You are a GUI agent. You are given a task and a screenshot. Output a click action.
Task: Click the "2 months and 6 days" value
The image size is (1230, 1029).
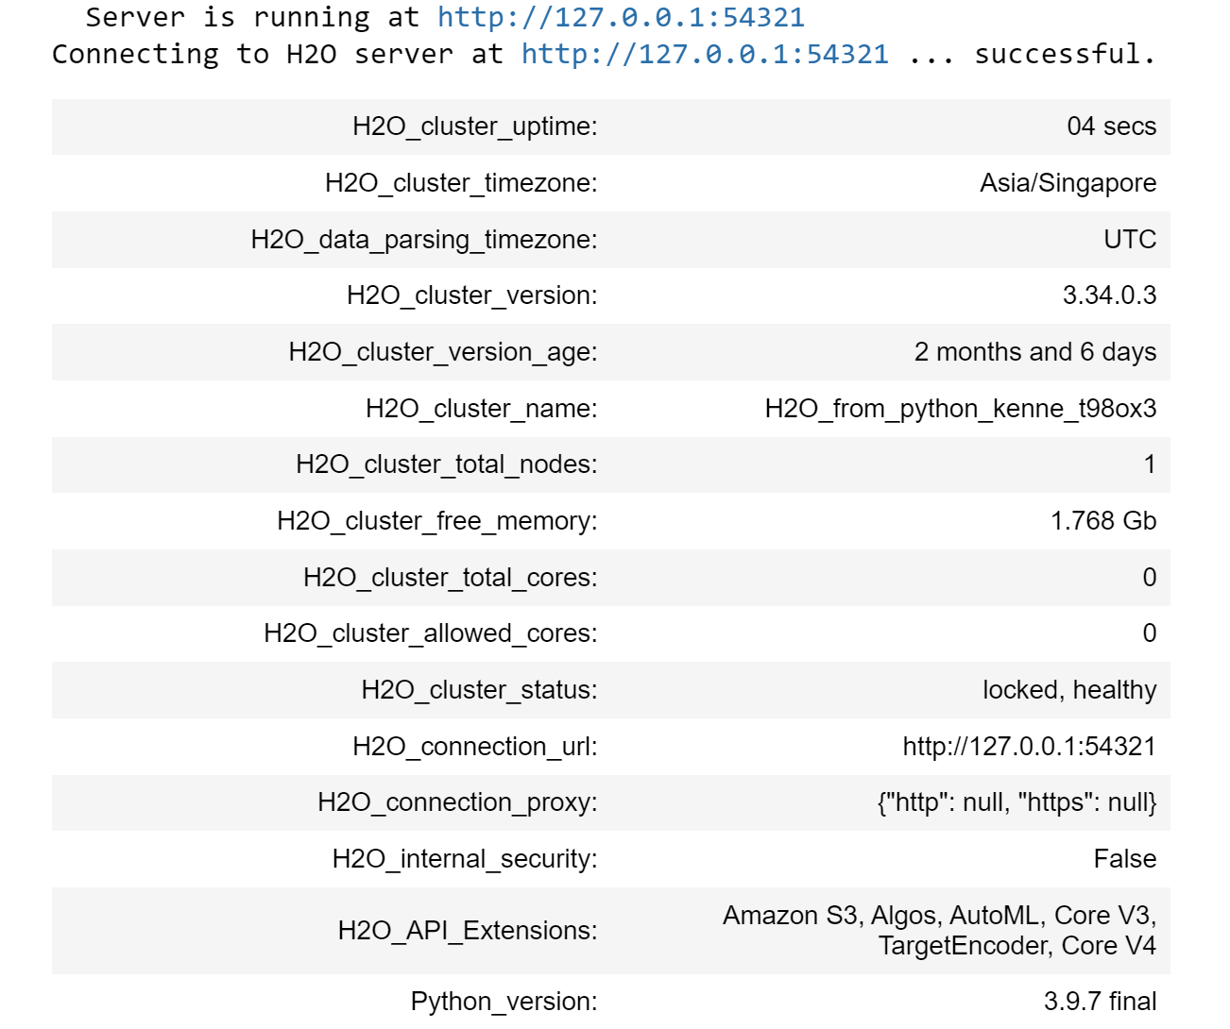[x=1034, y=352]
